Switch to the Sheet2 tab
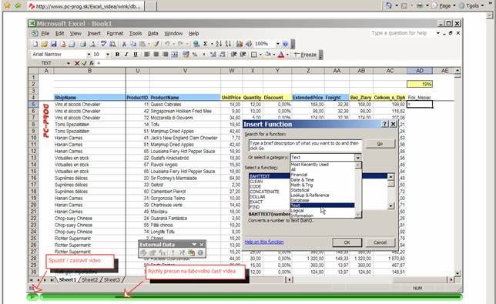The height and width of the screenshot is (304, 496). (90, 279)
